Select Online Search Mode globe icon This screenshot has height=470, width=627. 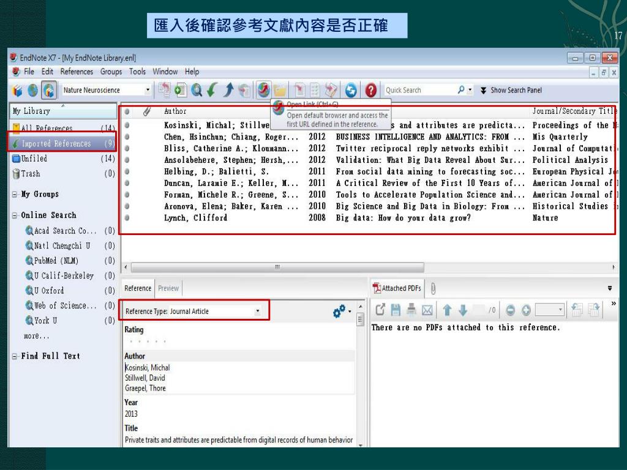point(33,91)
